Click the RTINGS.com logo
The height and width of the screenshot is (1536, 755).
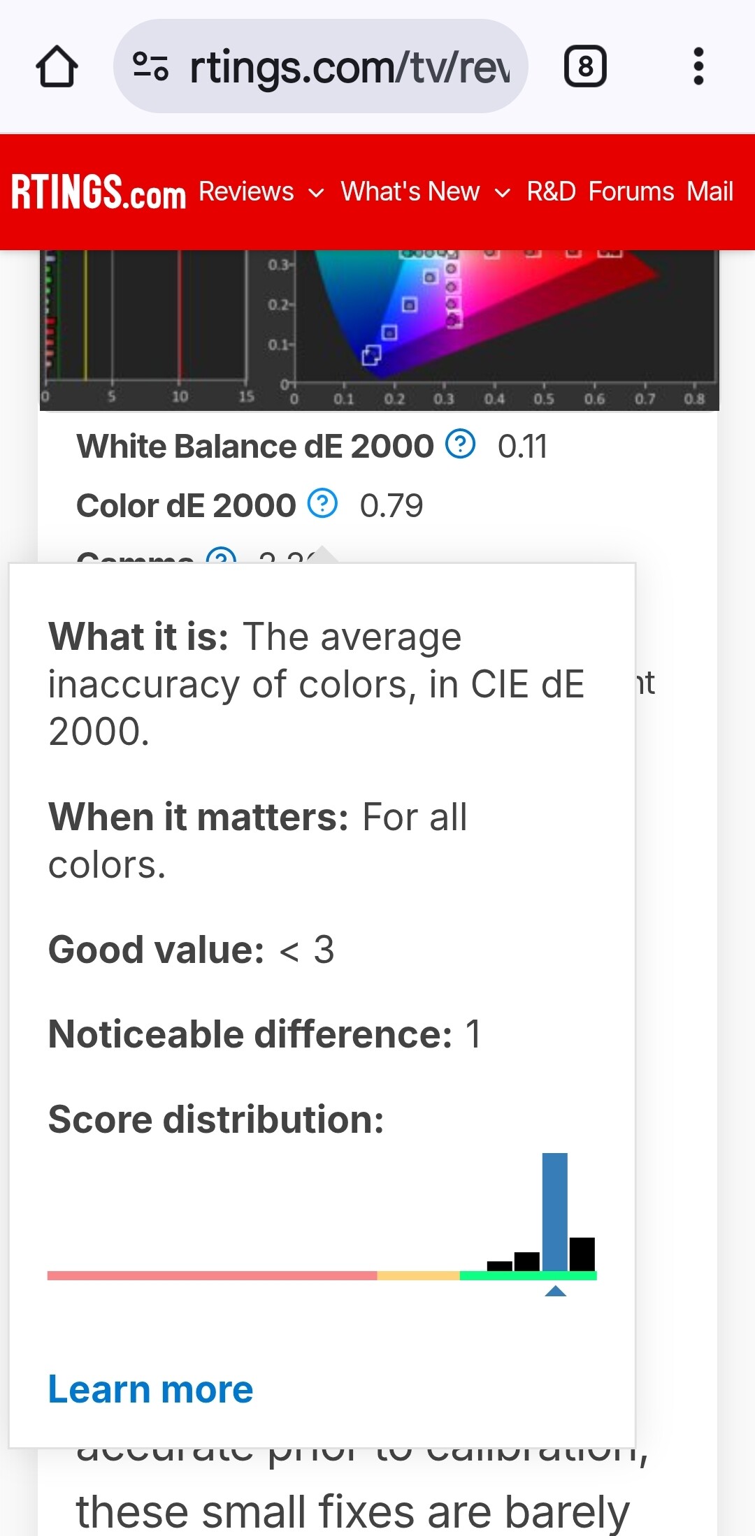pyautogui.click(x=99, y=192)
